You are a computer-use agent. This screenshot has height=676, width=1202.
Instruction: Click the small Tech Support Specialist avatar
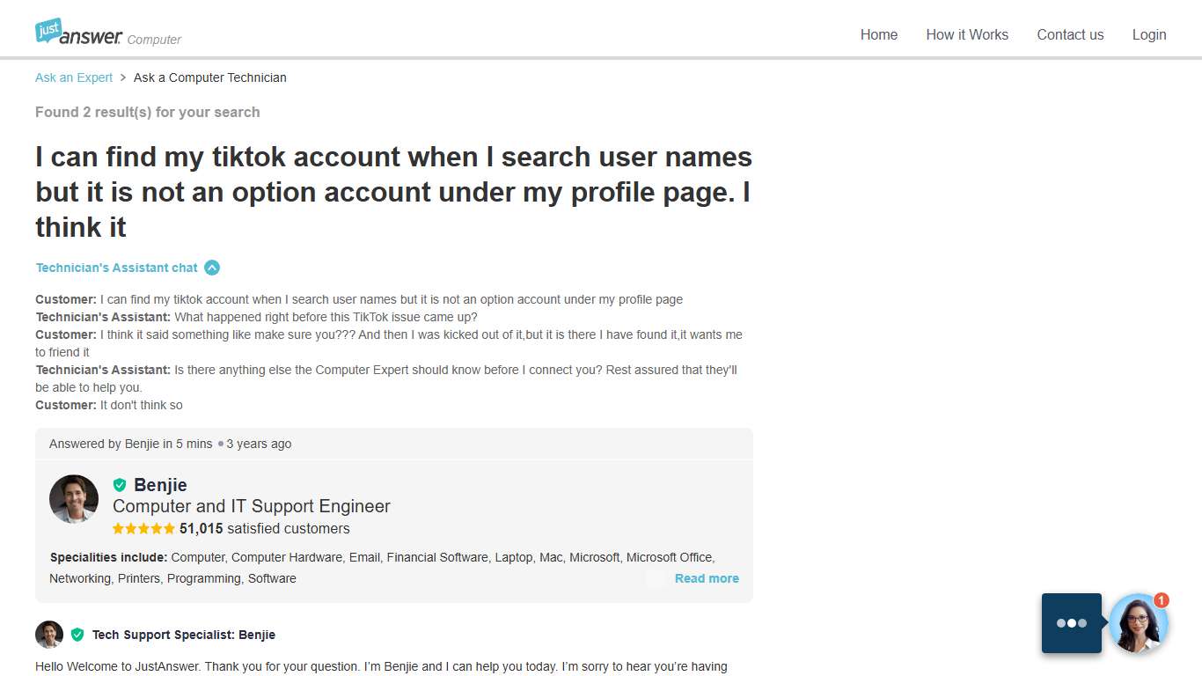click(49, 634)
